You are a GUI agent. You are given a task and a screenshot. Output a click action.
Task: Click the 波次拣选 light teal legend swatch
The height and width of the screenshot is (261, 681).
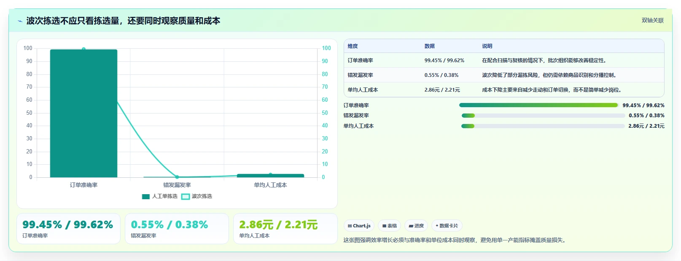[x=186, y=196]
